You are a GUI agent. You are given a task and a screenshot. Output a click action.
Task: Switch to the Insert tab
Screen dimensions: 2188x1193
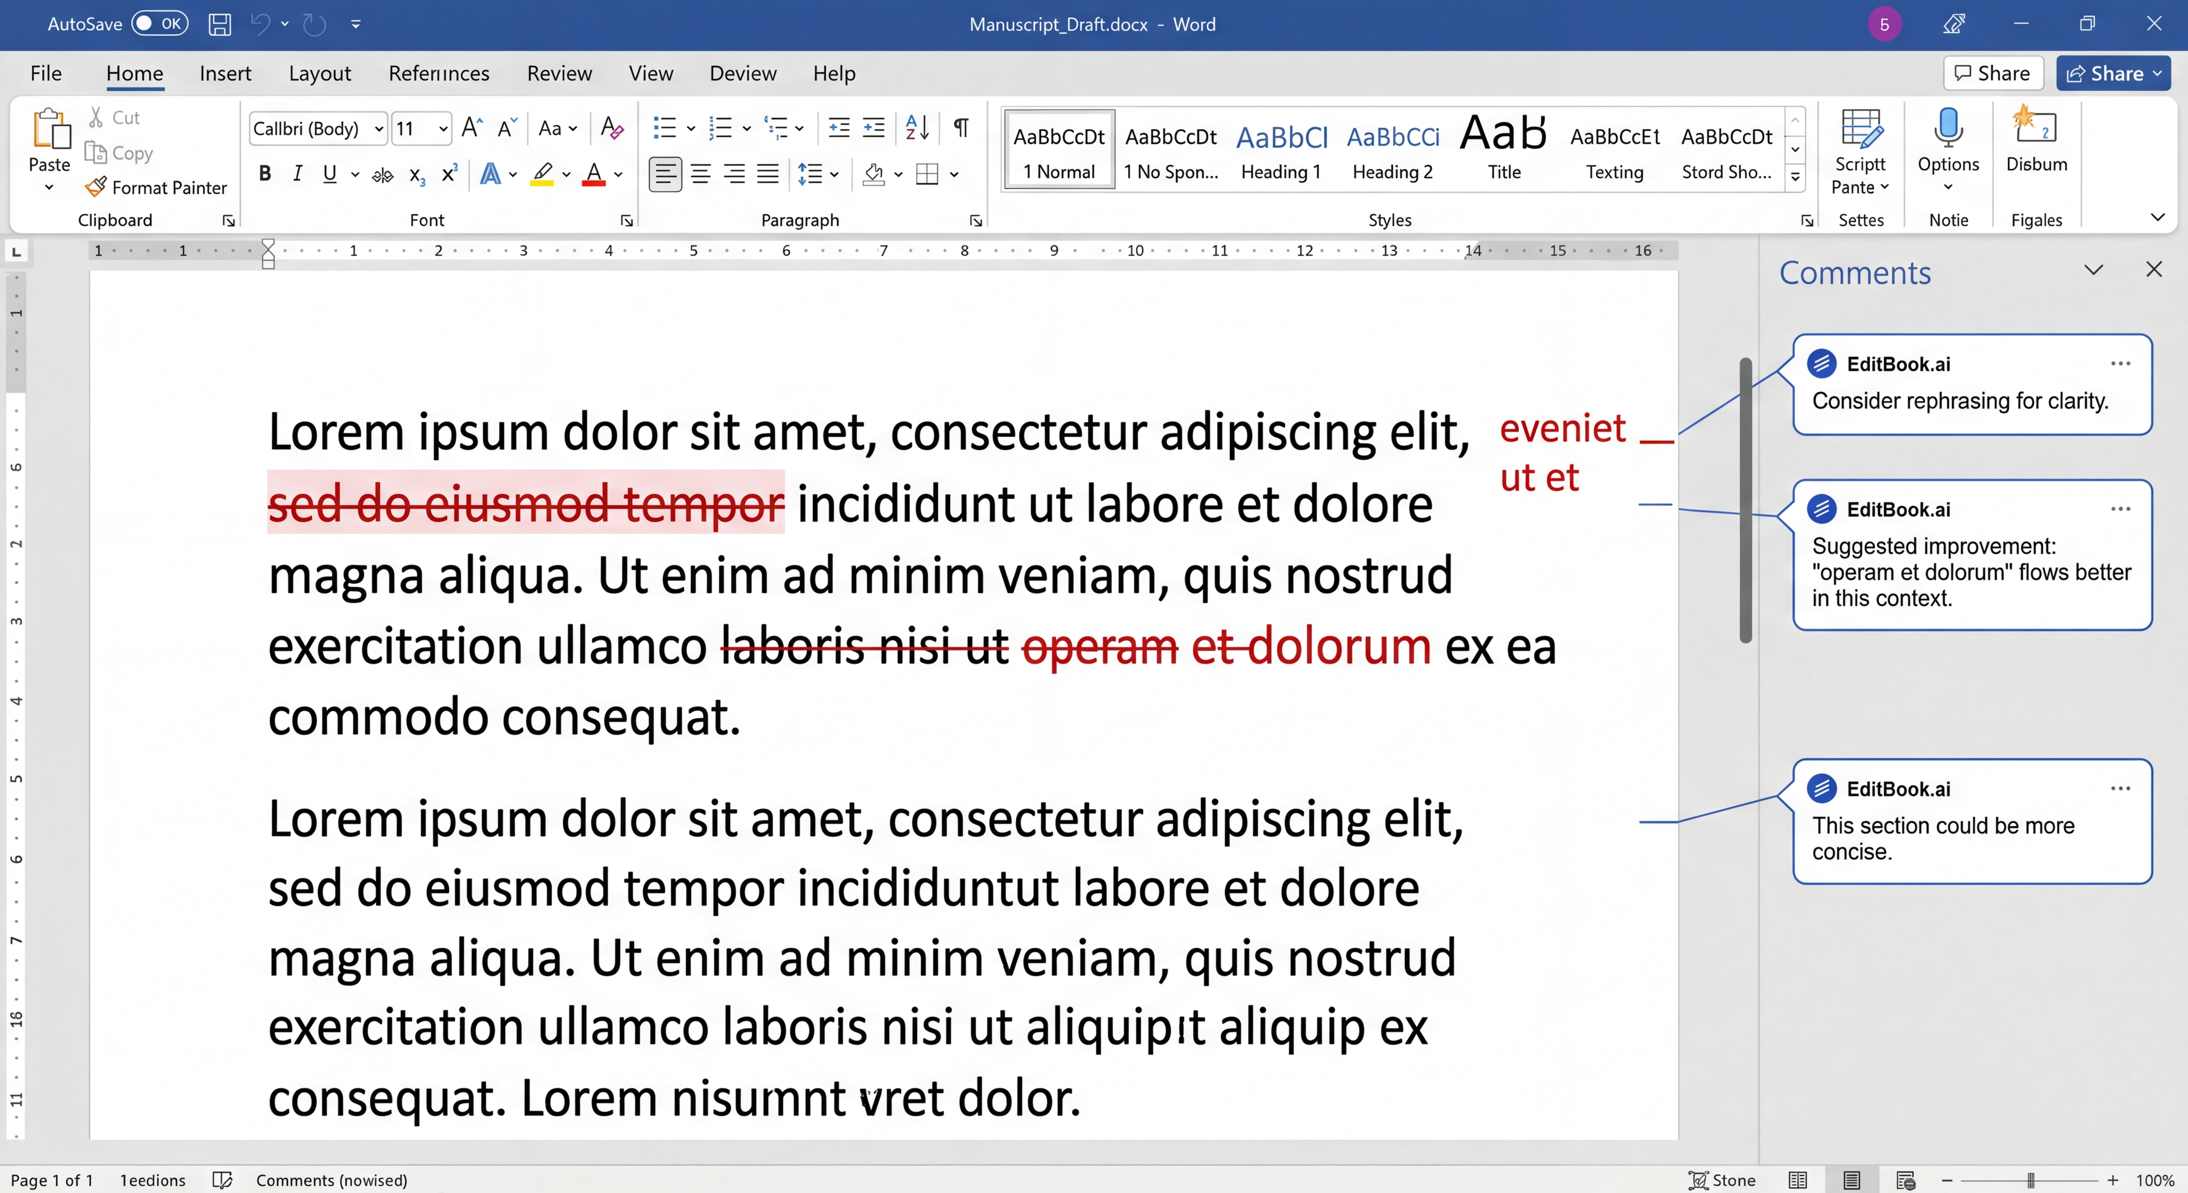[225, 73]
